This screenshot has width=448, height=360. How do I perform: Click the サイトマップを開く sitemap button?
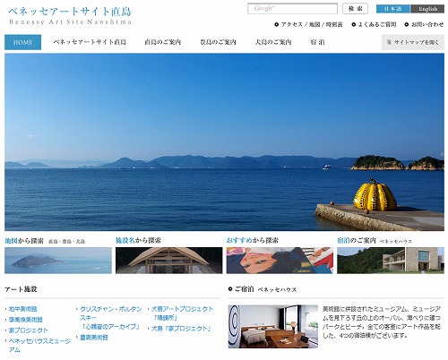[413, 42]
